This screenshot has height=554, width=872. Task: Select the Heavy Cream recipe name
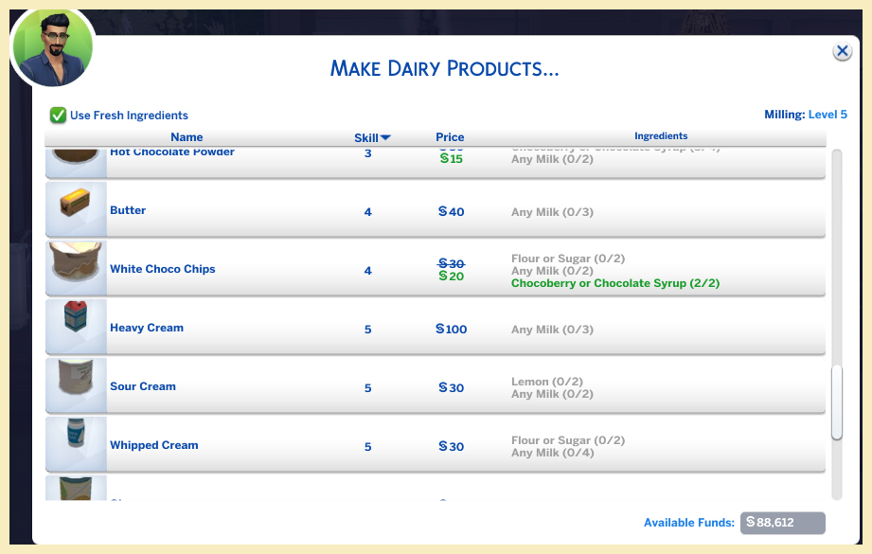click(147, 328)
